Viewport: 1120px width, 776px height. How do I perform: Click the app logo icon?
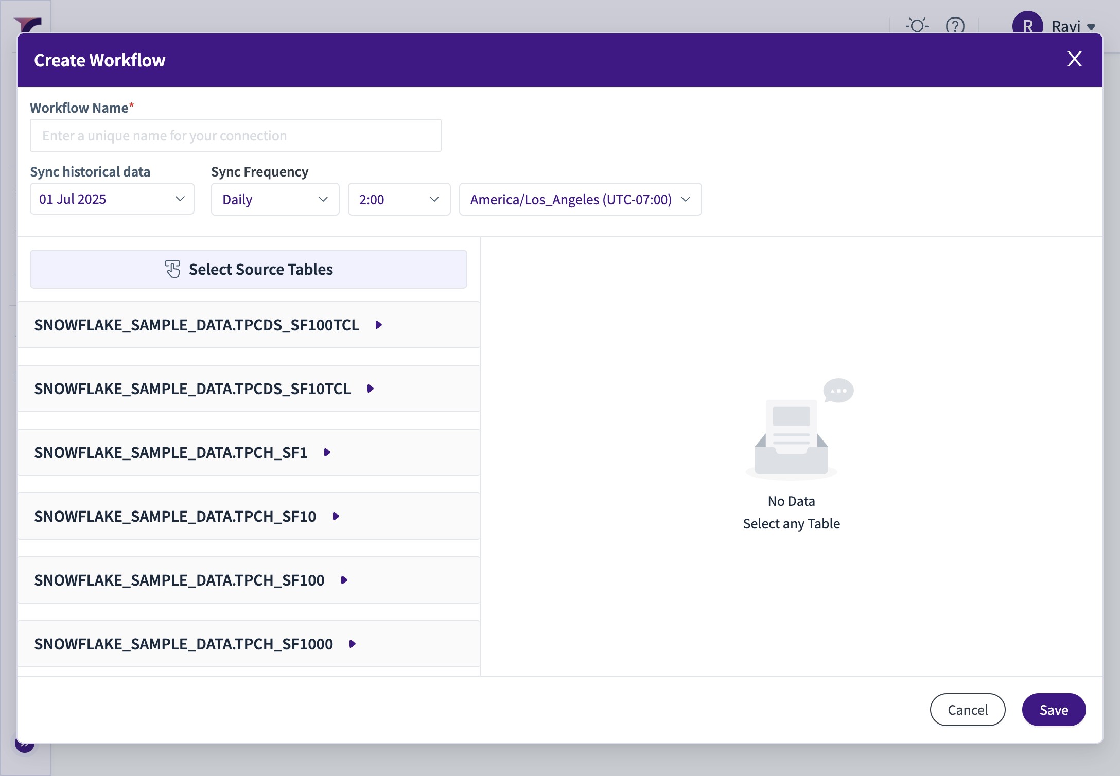coord(28,24)
